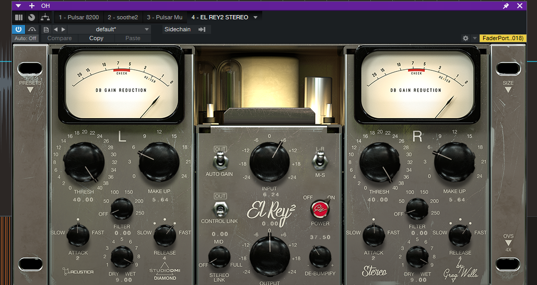Switch to the 3 - Pulsar Mu tab
The image size is (537, 285).
pos(165,17)
